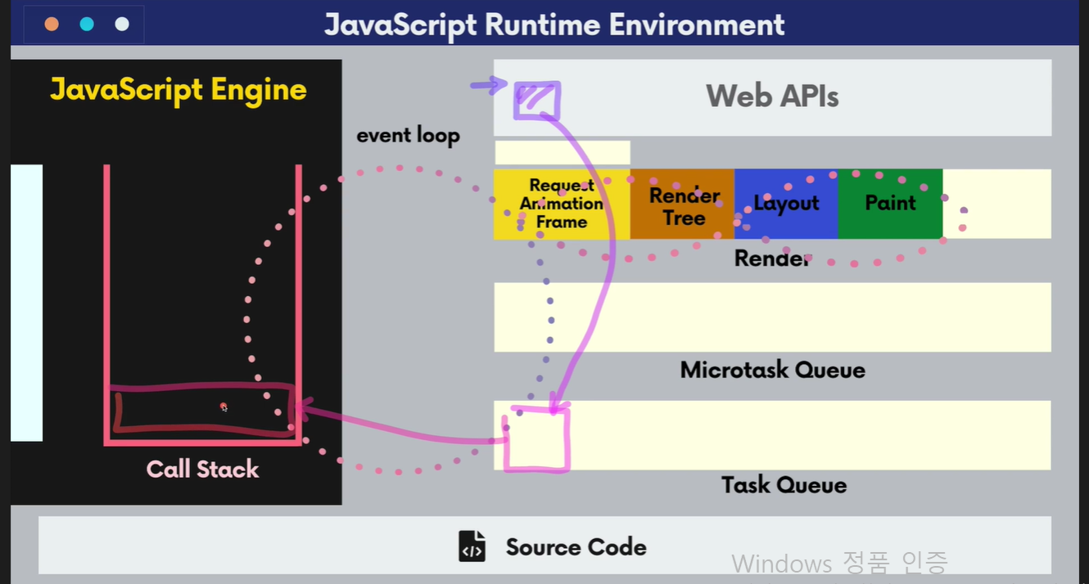This screenshot has width=1089, height=584.
Task: Click the Call Stack label
Action: click(x=202, y=469)
